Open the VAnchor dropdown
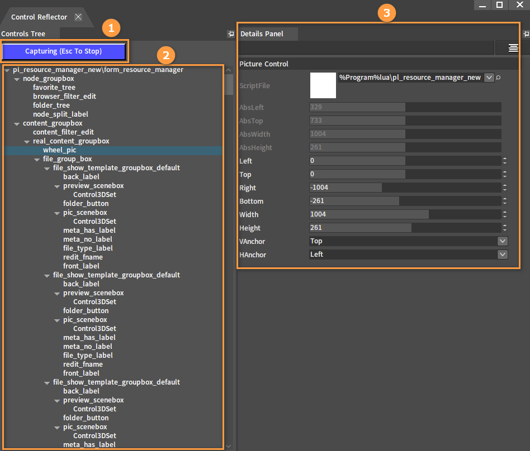This screenshot has height=451, width=530. [x=502, y=241]
